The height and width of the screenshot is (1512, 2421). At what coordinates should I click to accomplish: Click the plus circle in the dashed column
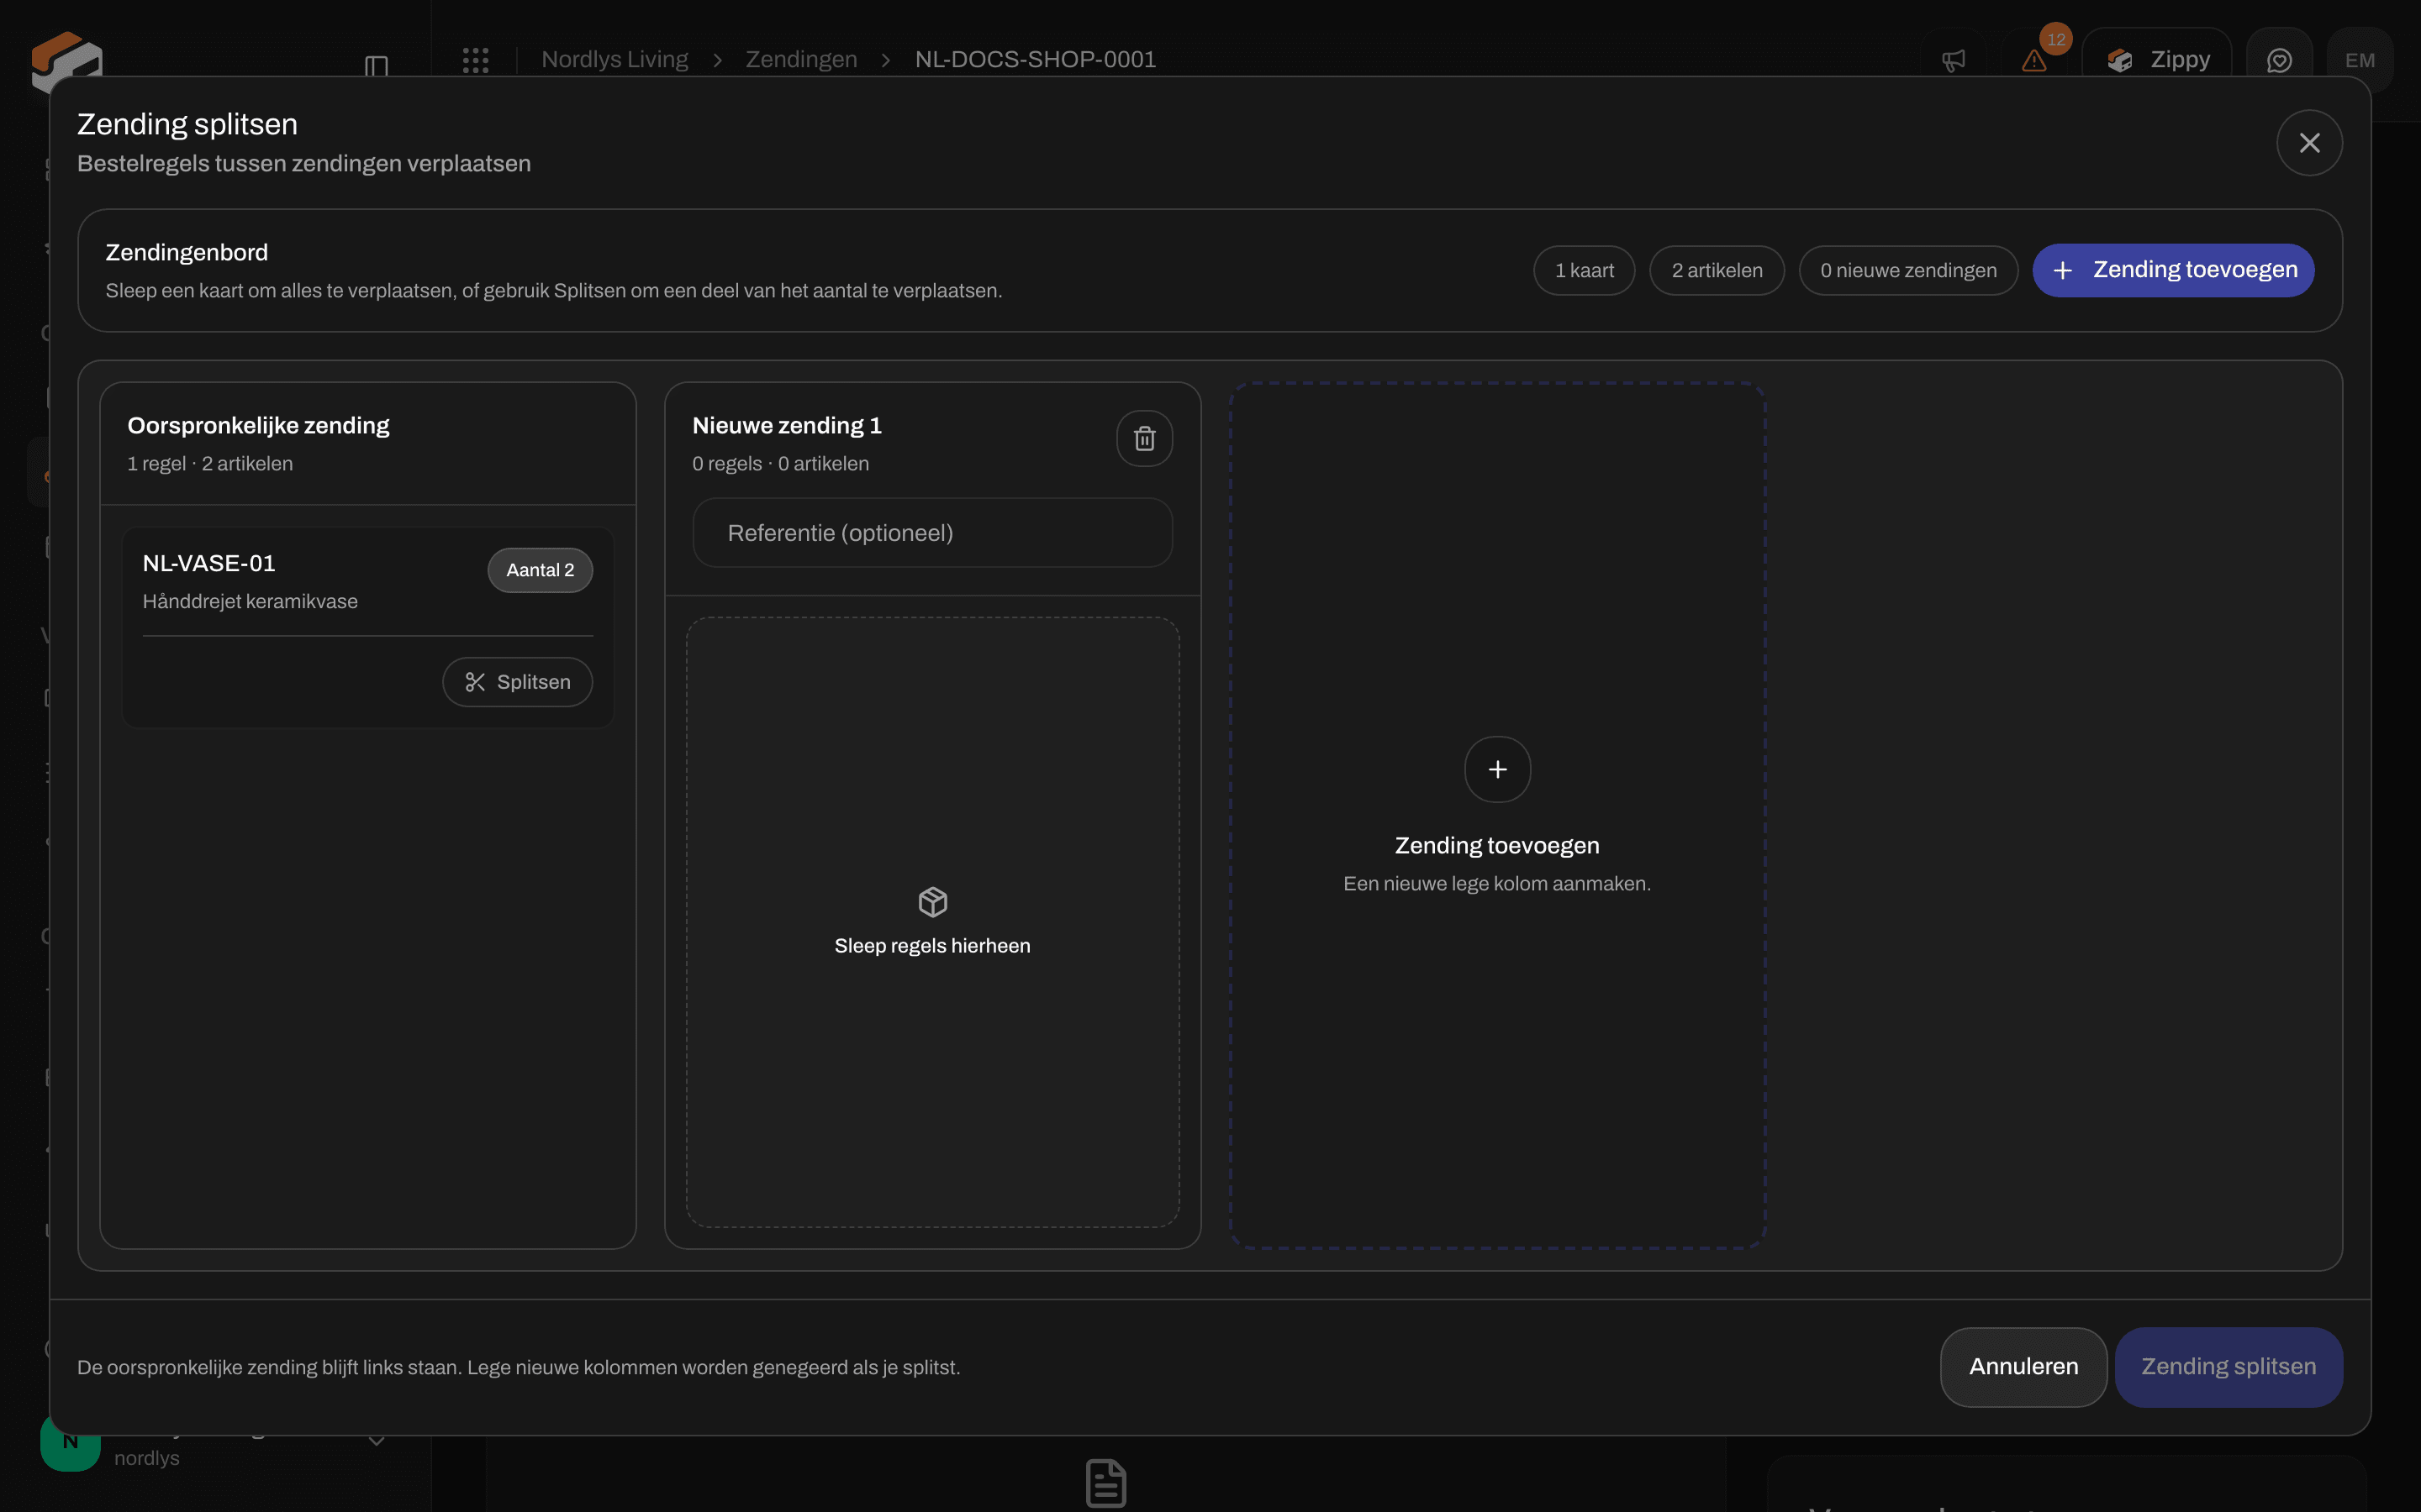pos(1498,769)
